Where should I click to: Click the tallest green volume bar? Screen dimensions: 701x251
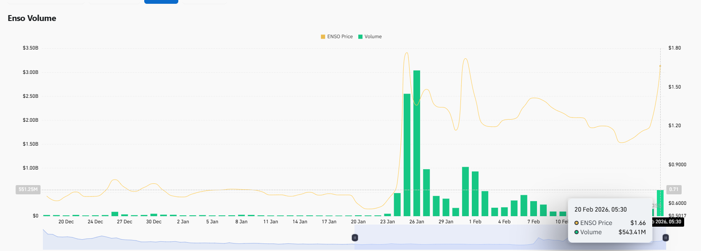pyautogui.click(x=417, y=143)
